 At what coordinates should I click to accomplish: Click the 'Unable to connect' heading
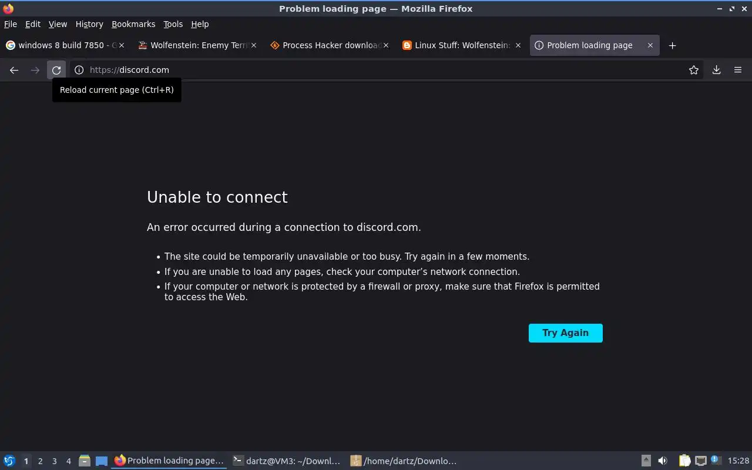(x=217, y=197)
